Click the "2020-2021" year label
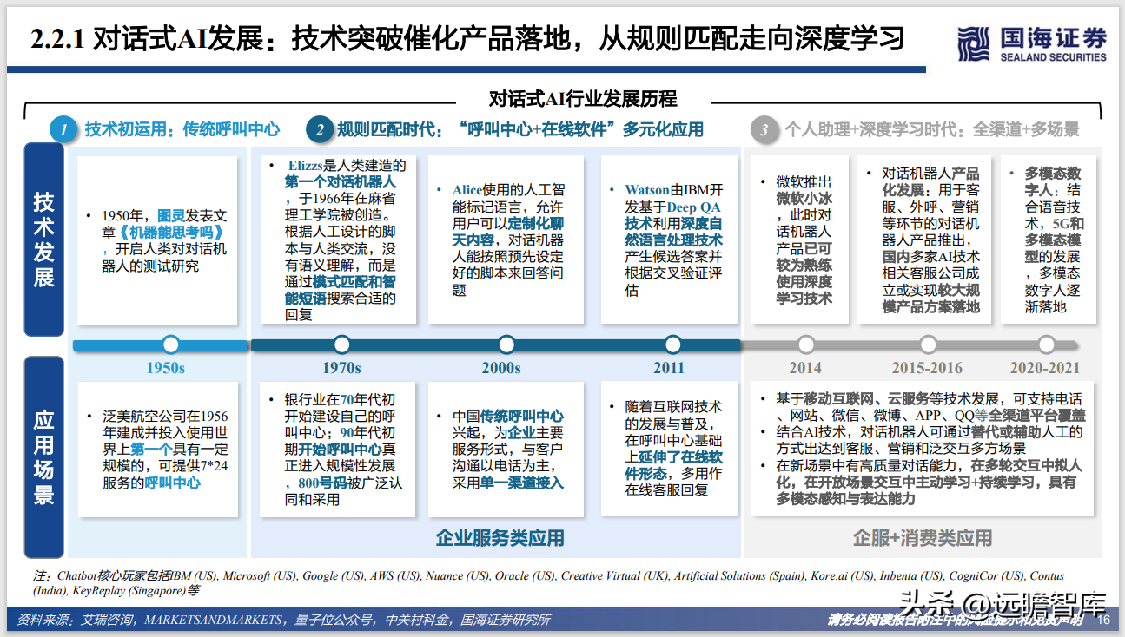Screen dimensions: 1125x637 click(1045, 368)
